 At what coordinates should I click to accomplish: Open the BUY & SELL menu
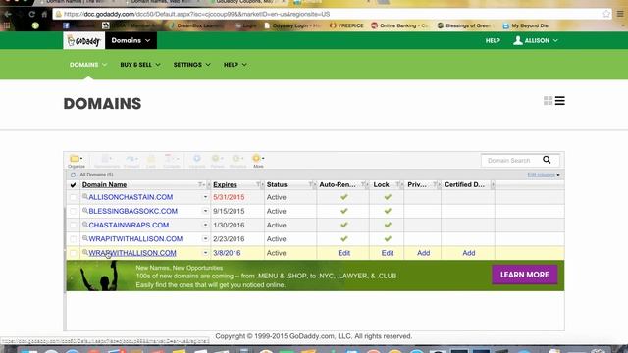[x=140, y=65]
